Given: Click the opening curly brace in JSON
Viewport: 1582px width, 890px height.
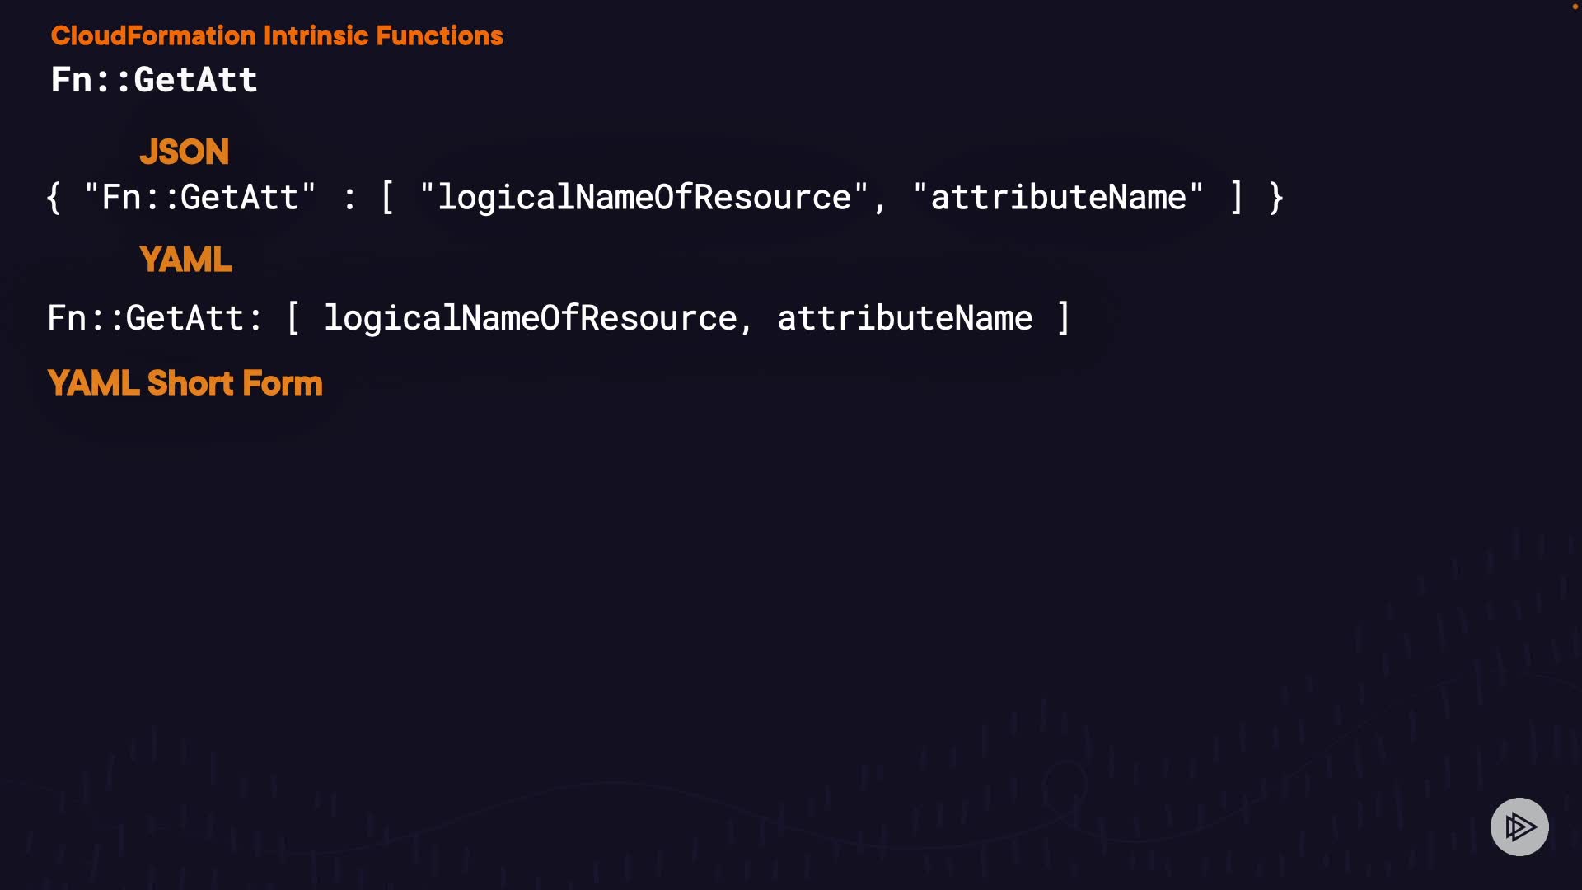Looking at the screenshot, I should pyautogui.click(x=54, y=198).
